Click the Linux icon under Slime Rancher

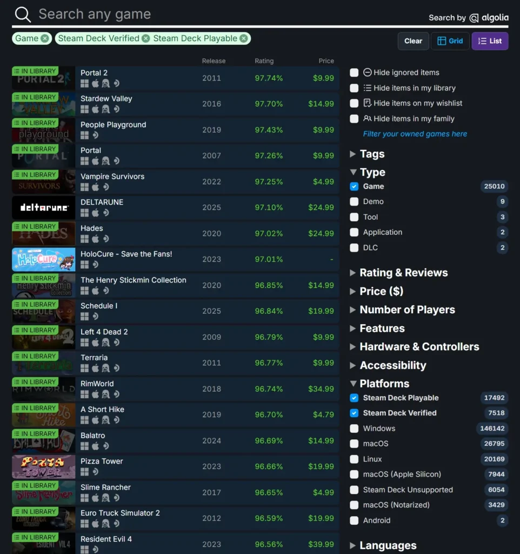[105, 498]
